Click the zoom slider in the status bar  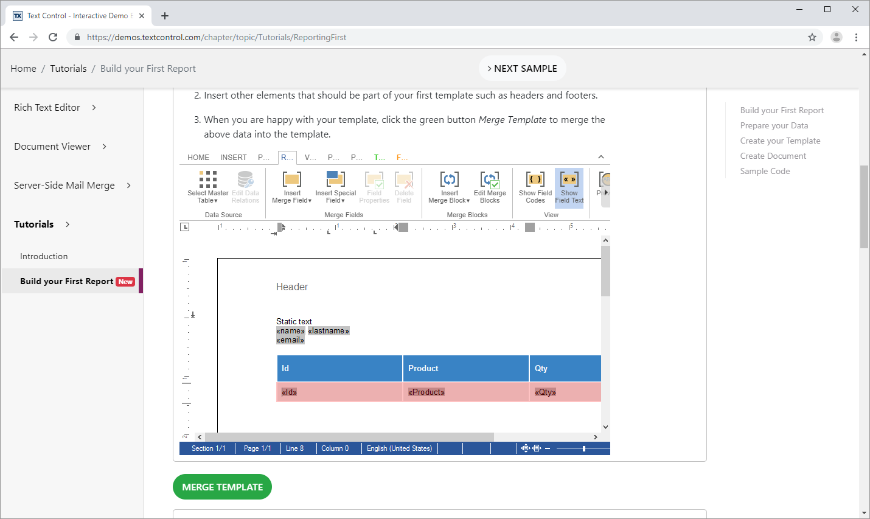click(x=583, y=448)
